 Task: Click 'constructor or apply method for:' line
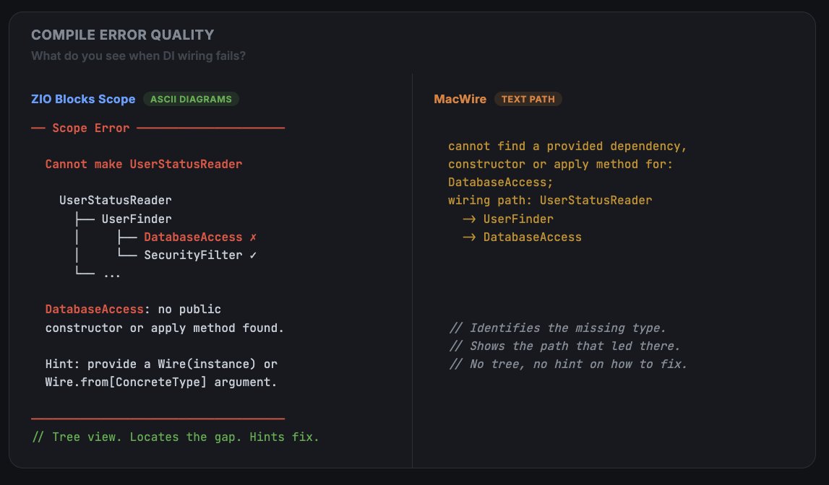click(x=560, y=164)
